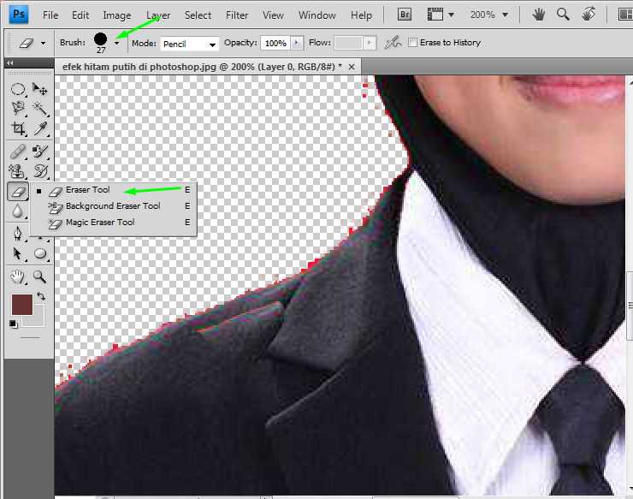Open the Brush preset picker dropdown
The height and width of the screenshot is (499, 633).
click(117, 43)
